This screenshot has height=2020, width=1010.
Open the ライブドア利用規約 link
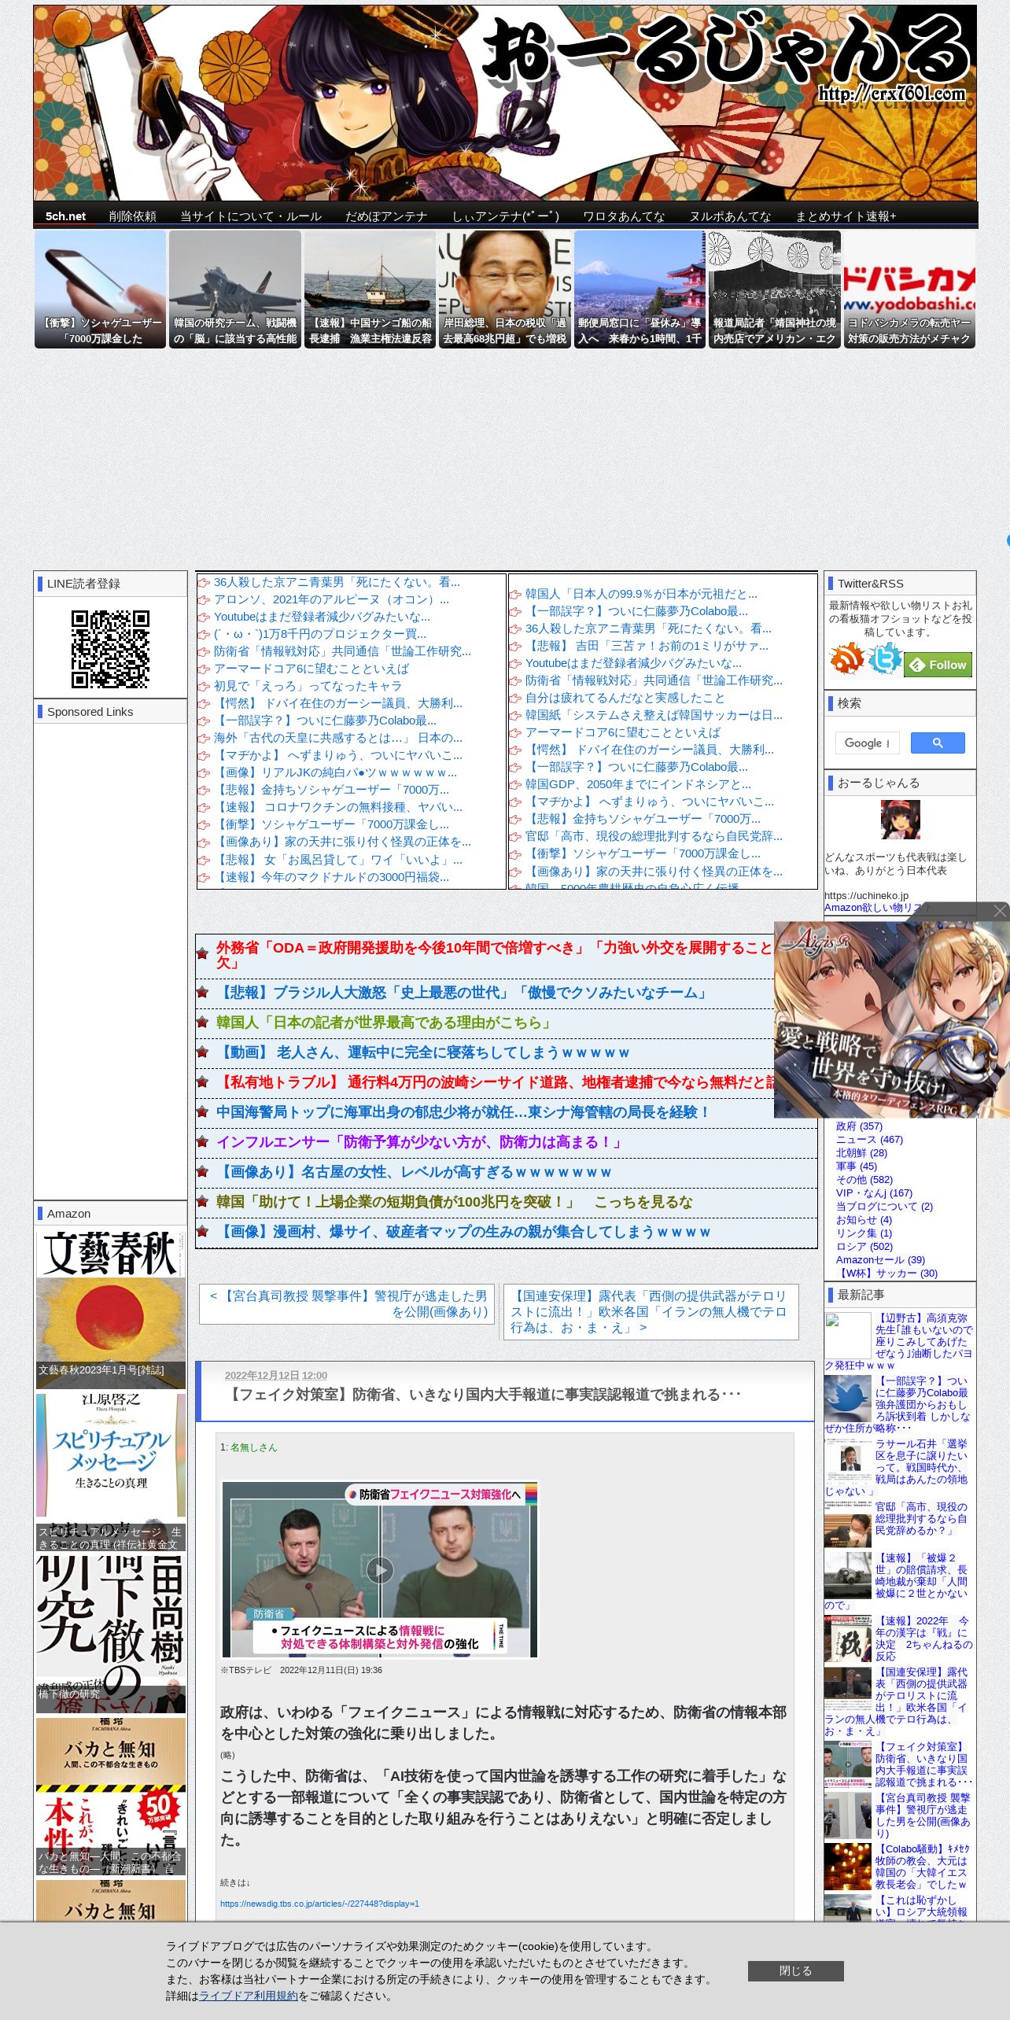(249, 1996)
